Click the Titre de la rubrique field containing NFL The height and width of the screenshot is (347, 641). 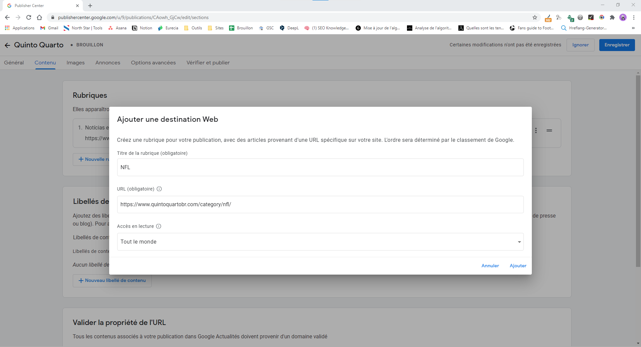click(320, 167)
